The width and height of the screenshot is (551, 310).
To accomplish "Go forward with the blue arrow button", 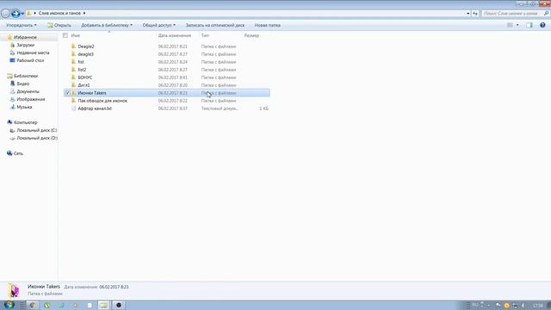I will click(15, 14).
